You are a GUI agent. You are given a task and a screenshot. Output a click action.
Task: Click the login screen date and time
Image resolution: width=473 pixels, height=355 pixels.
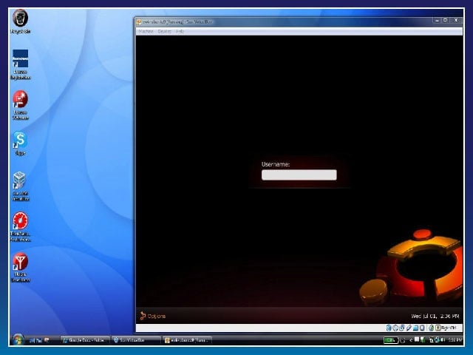click(435, 316)
